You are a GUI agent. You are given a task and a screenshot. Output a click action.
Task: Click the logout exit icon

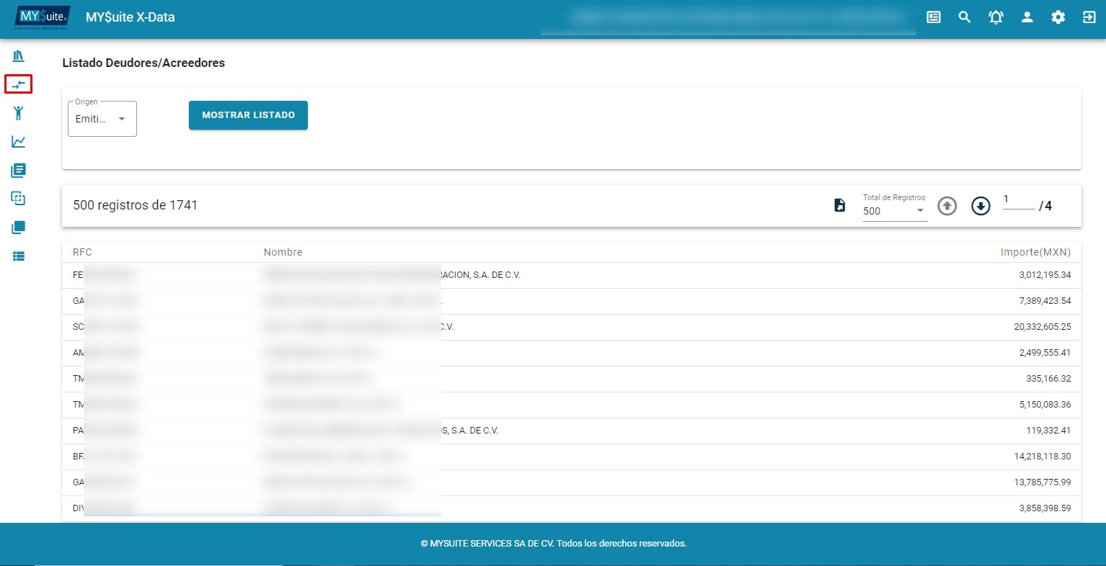(1089, 17)
